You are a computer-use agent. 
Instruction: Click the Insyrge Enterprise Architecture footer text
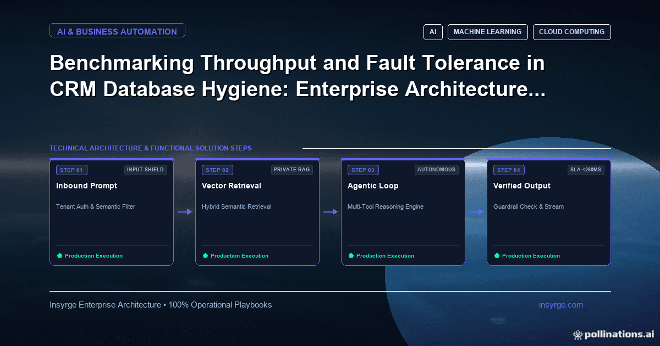click(x=161, y=305)
